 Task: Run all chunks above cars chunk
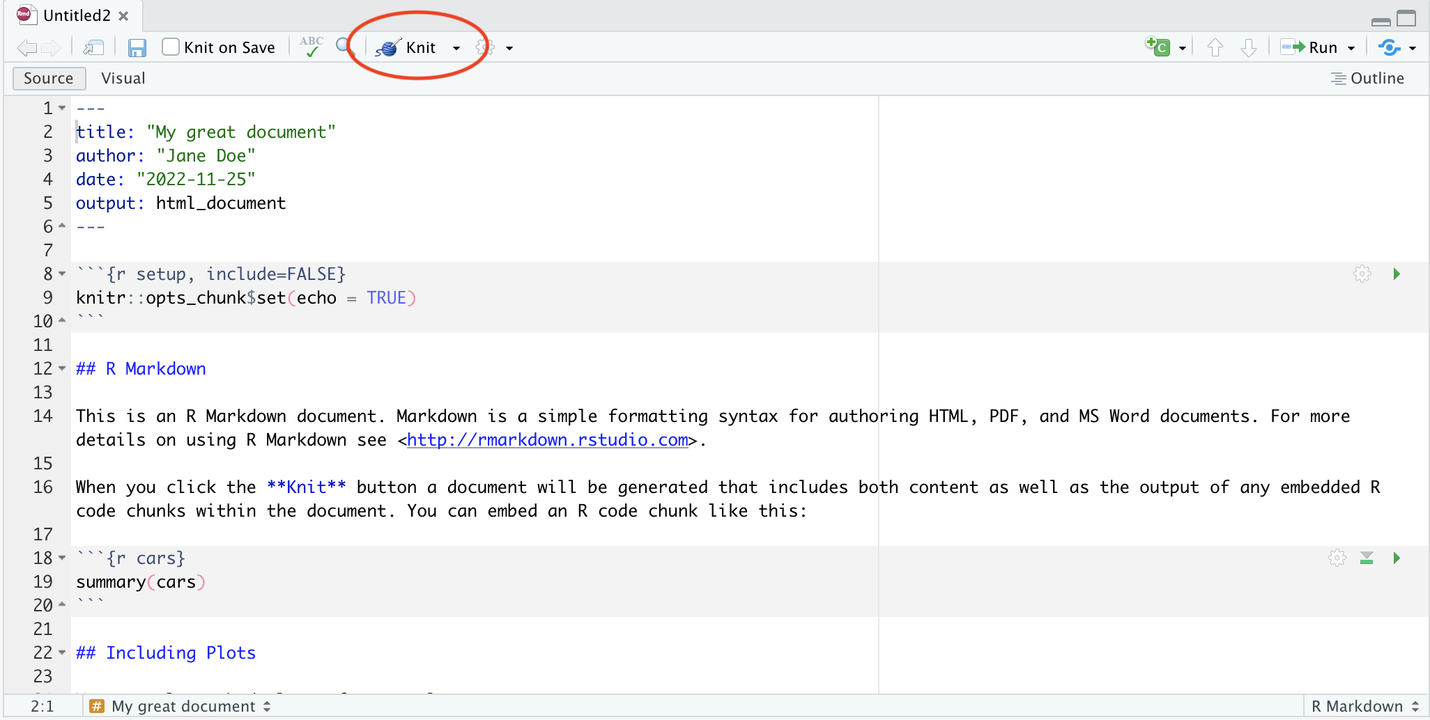[1367, 558]
